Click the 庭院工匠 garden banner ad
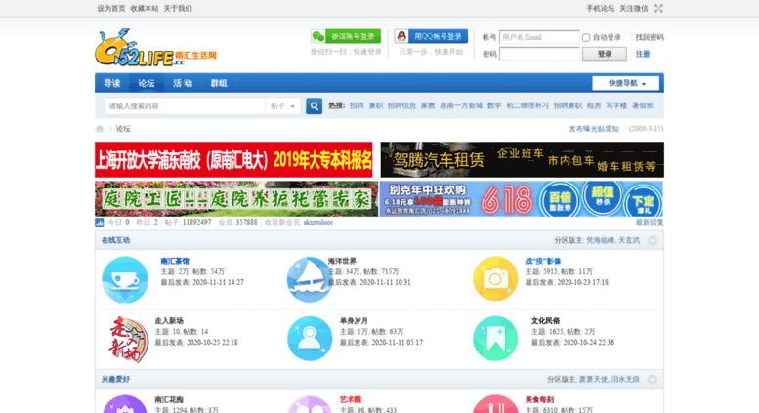This screenshot has height=413, width=759. point(236,199)
